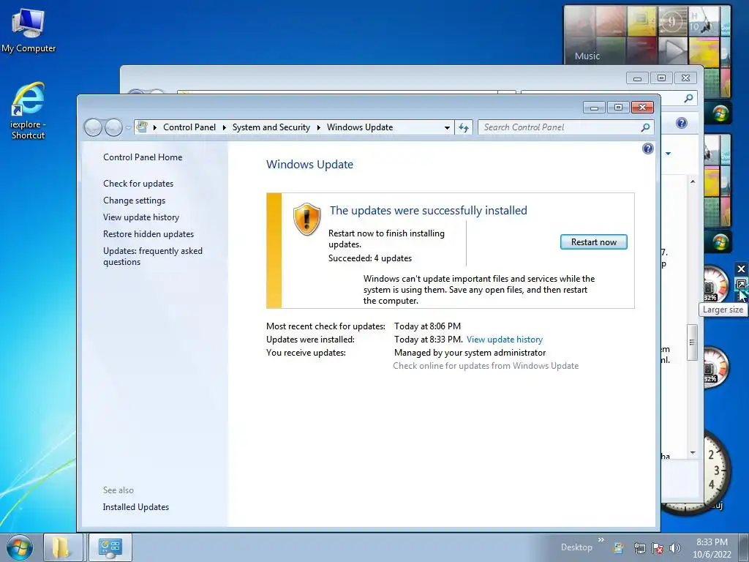Screen dimensions: 749x562
Task: Click Check online for updates from Windows Update
Action: pyautogui.click(x=486, y=366)
